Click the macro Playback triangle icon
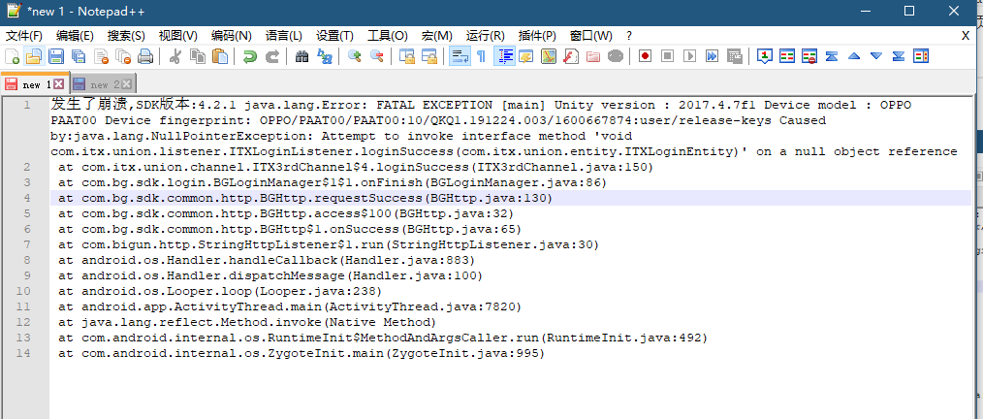This screenshot has width=983, height=419. tap(689, 56)
